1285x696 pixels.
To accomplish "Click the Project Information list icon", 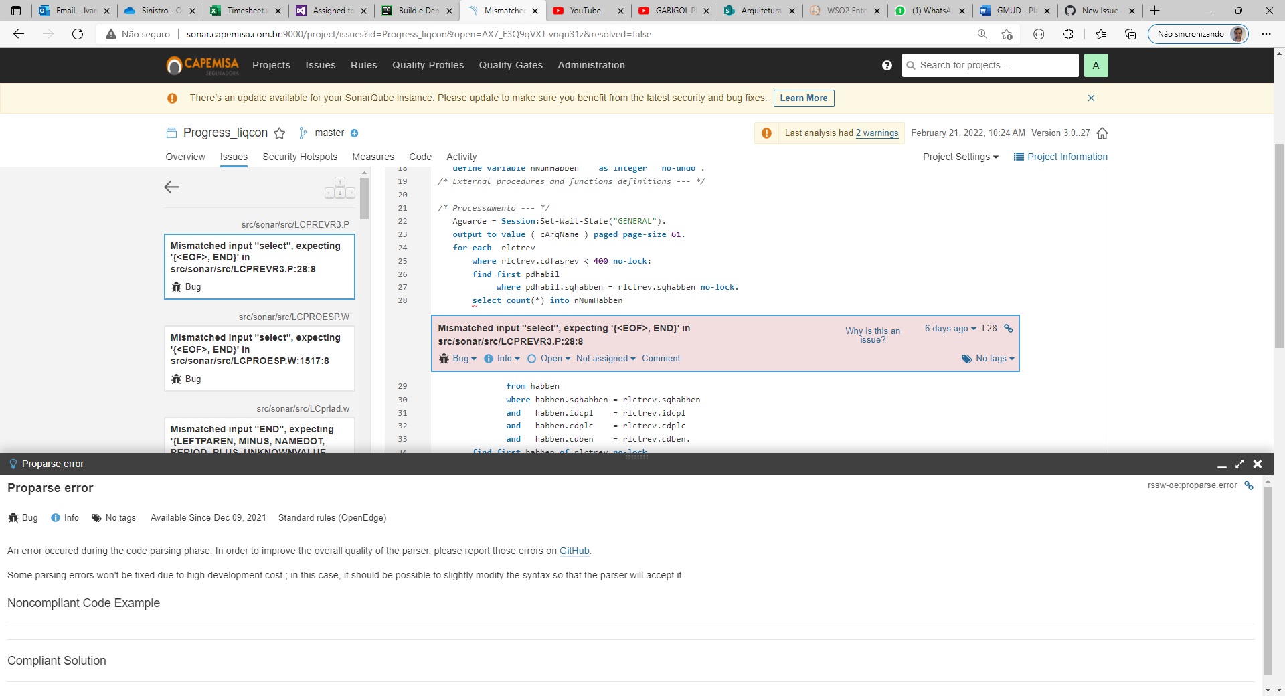I will point(1019,157).
